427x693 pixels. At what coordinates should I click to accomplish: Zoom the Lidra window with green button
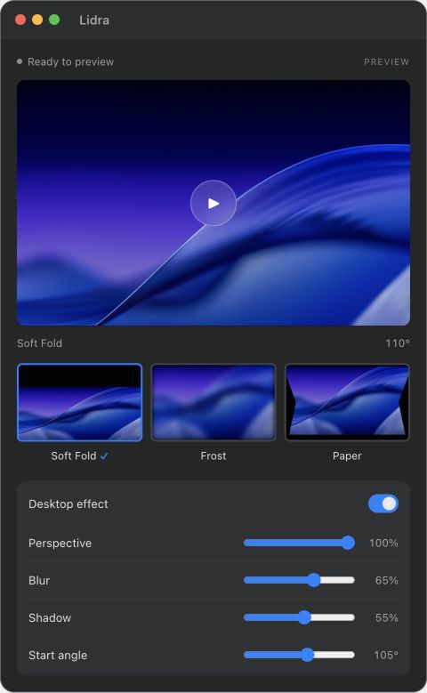pyautogui.click(x=54, y=20)
